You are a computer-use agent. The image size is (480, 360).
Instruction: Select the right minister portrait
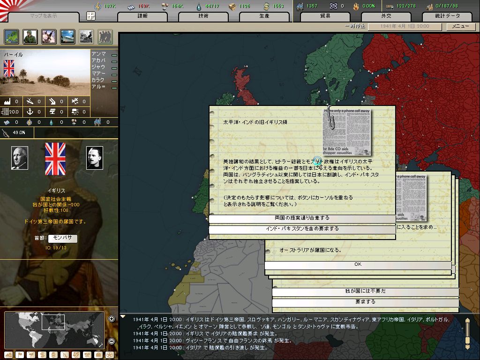tap(95, 158)
